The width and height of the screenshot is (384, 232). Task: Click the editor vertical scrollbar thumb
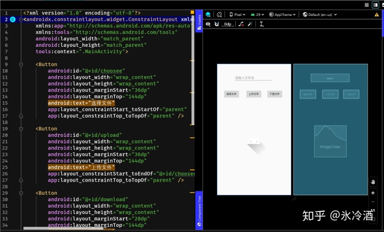coord(193,70)
